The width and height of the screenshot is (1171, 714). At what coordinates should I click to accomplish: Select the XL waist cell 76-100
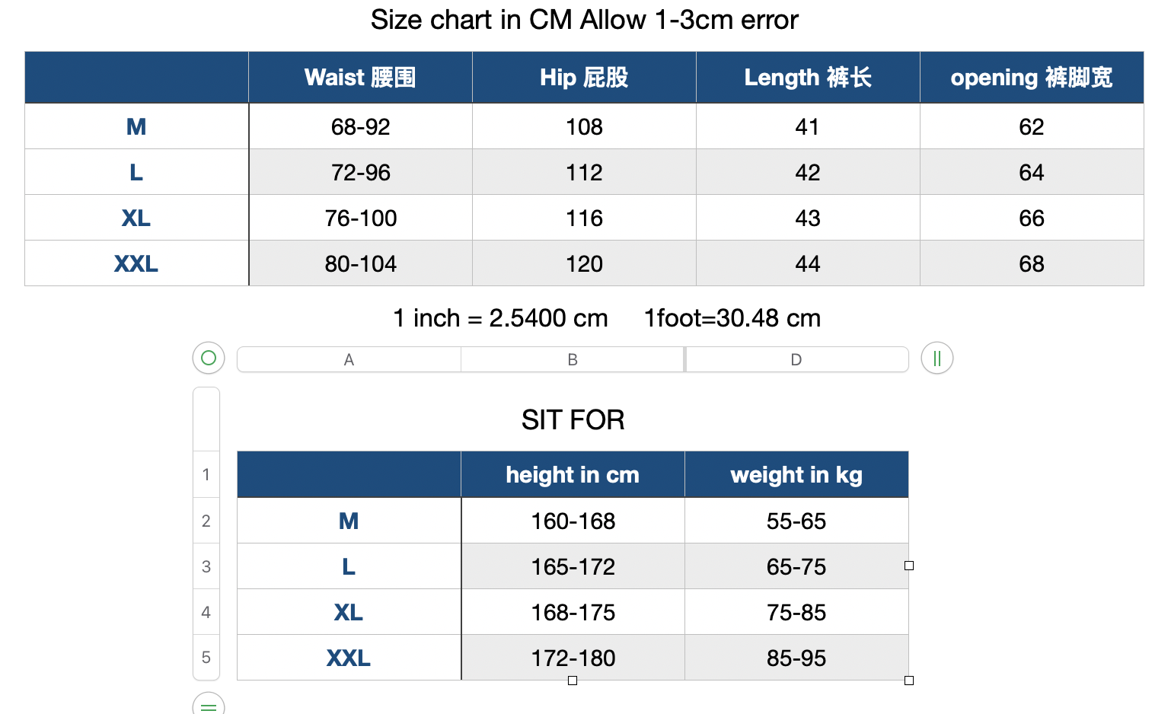click(361, 218)
